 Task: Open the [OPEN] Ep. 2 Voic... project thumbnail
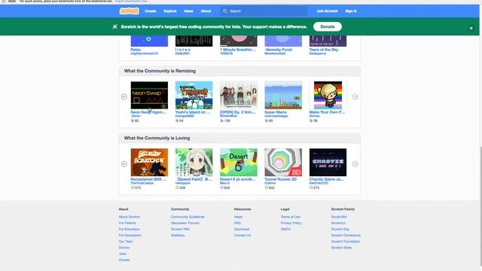coord(239,96)
